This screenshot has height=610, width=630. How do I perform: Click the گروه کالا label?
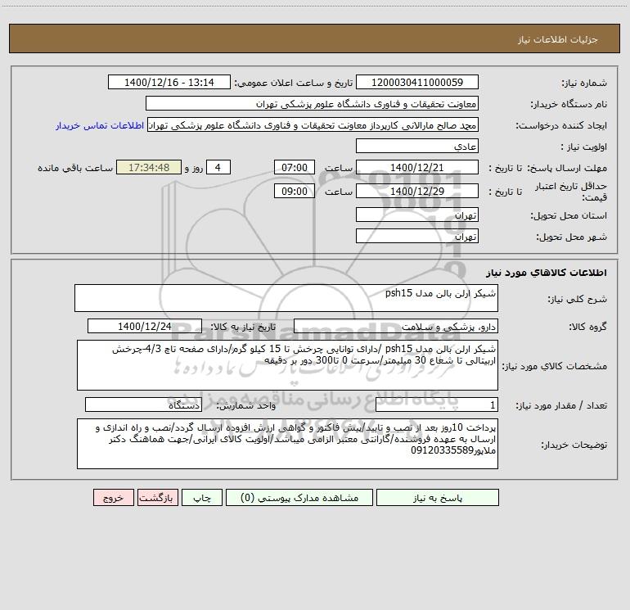click(x=587, y=327)
